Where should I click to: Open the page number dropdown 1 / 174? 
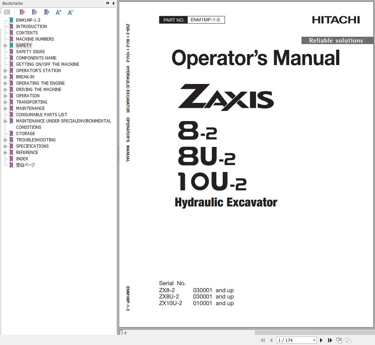pos(314,340)
